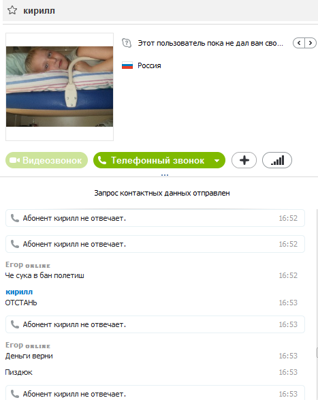318x400 pixels.
Task: Expand the Телефонный звонок dropdown arrow
Action: point(217,160)
